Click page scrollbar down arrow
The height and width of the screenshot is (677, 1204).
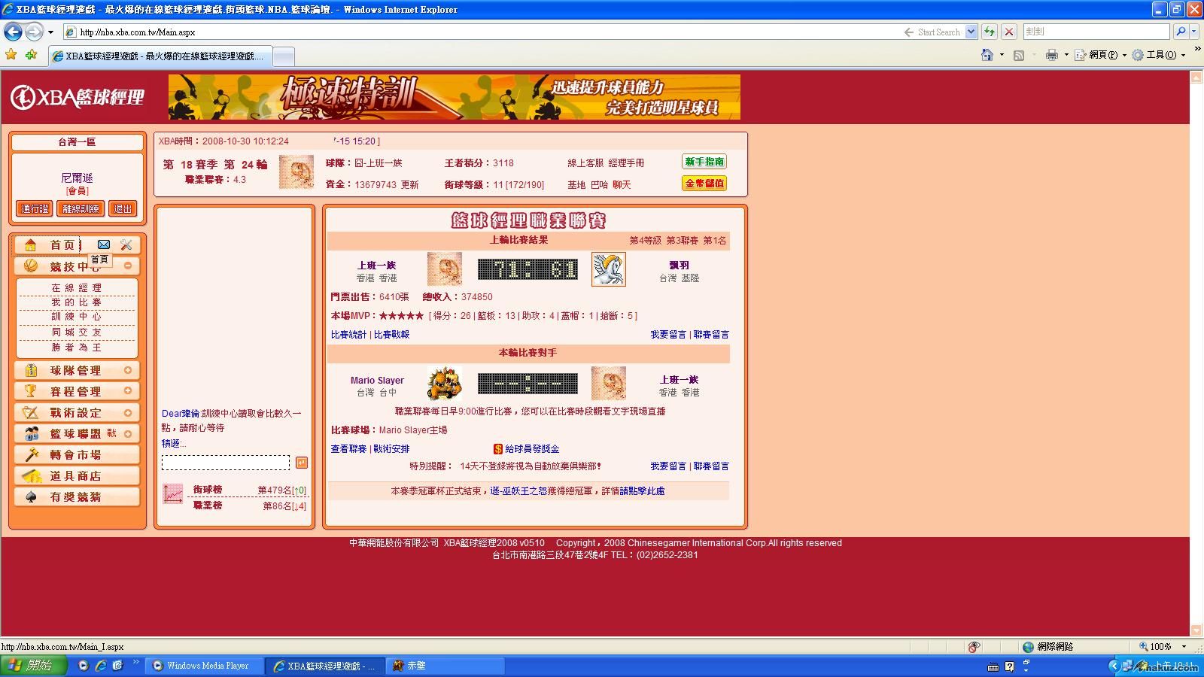pyautogui.click(x=1196, y=630)
